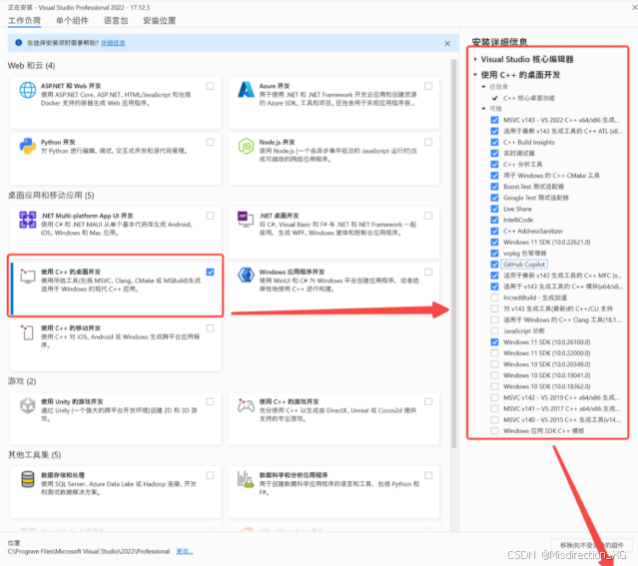This screenshot has width=638, height=566.
Task: Switch to the 安装位置 (Installation locations) tab
Action: coord(159,21)
